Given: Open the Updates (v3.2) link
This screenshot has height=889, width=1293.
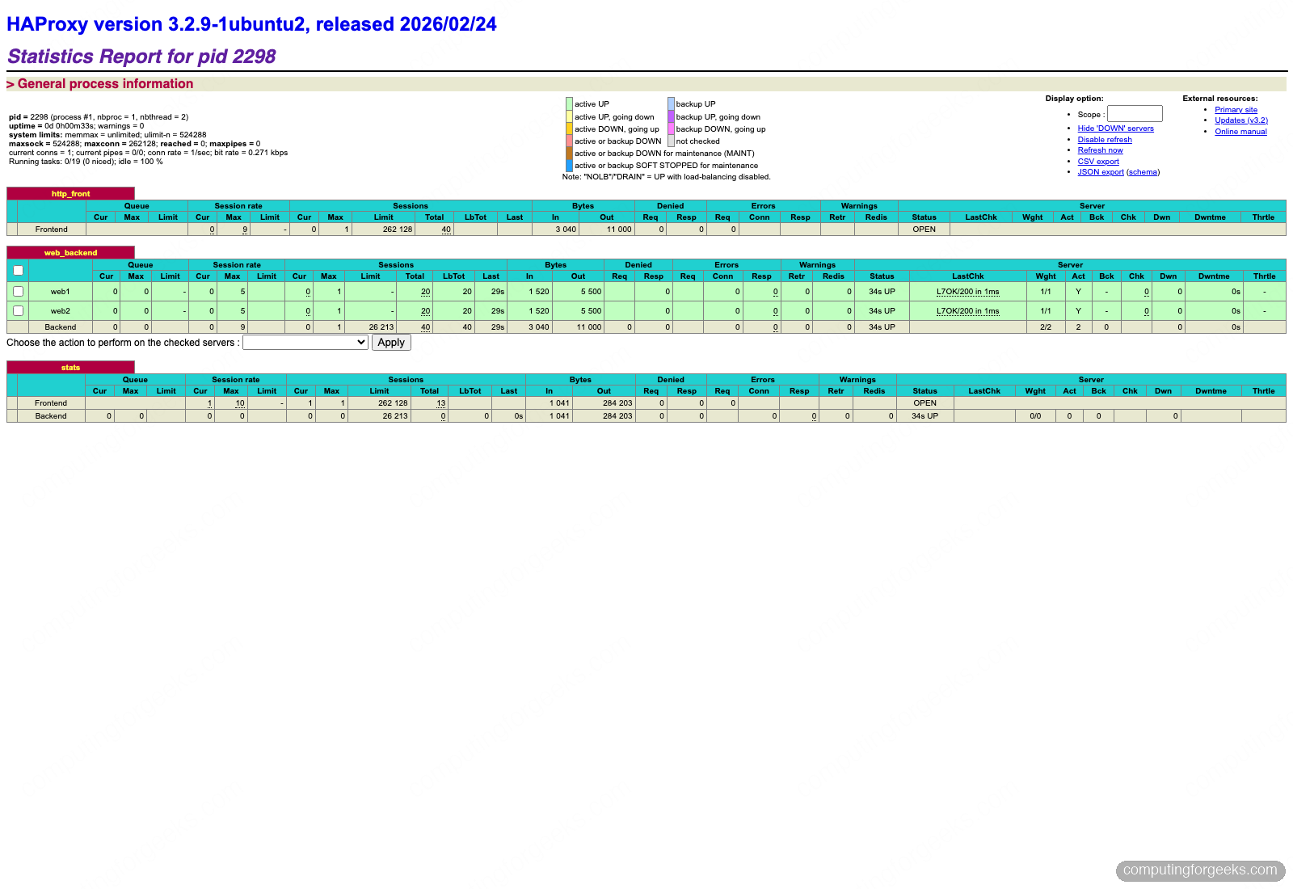Looking at the screenshot, I should point(1242,120).
